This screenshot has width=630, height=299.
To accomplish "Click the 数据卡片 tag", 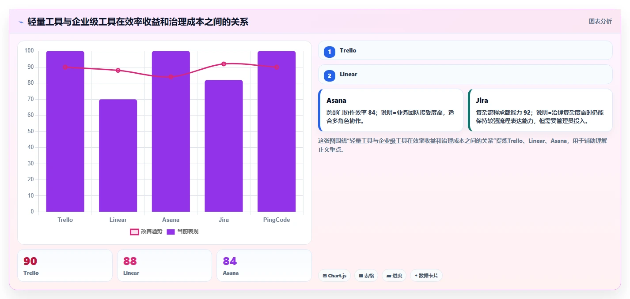I will [426, 276].
